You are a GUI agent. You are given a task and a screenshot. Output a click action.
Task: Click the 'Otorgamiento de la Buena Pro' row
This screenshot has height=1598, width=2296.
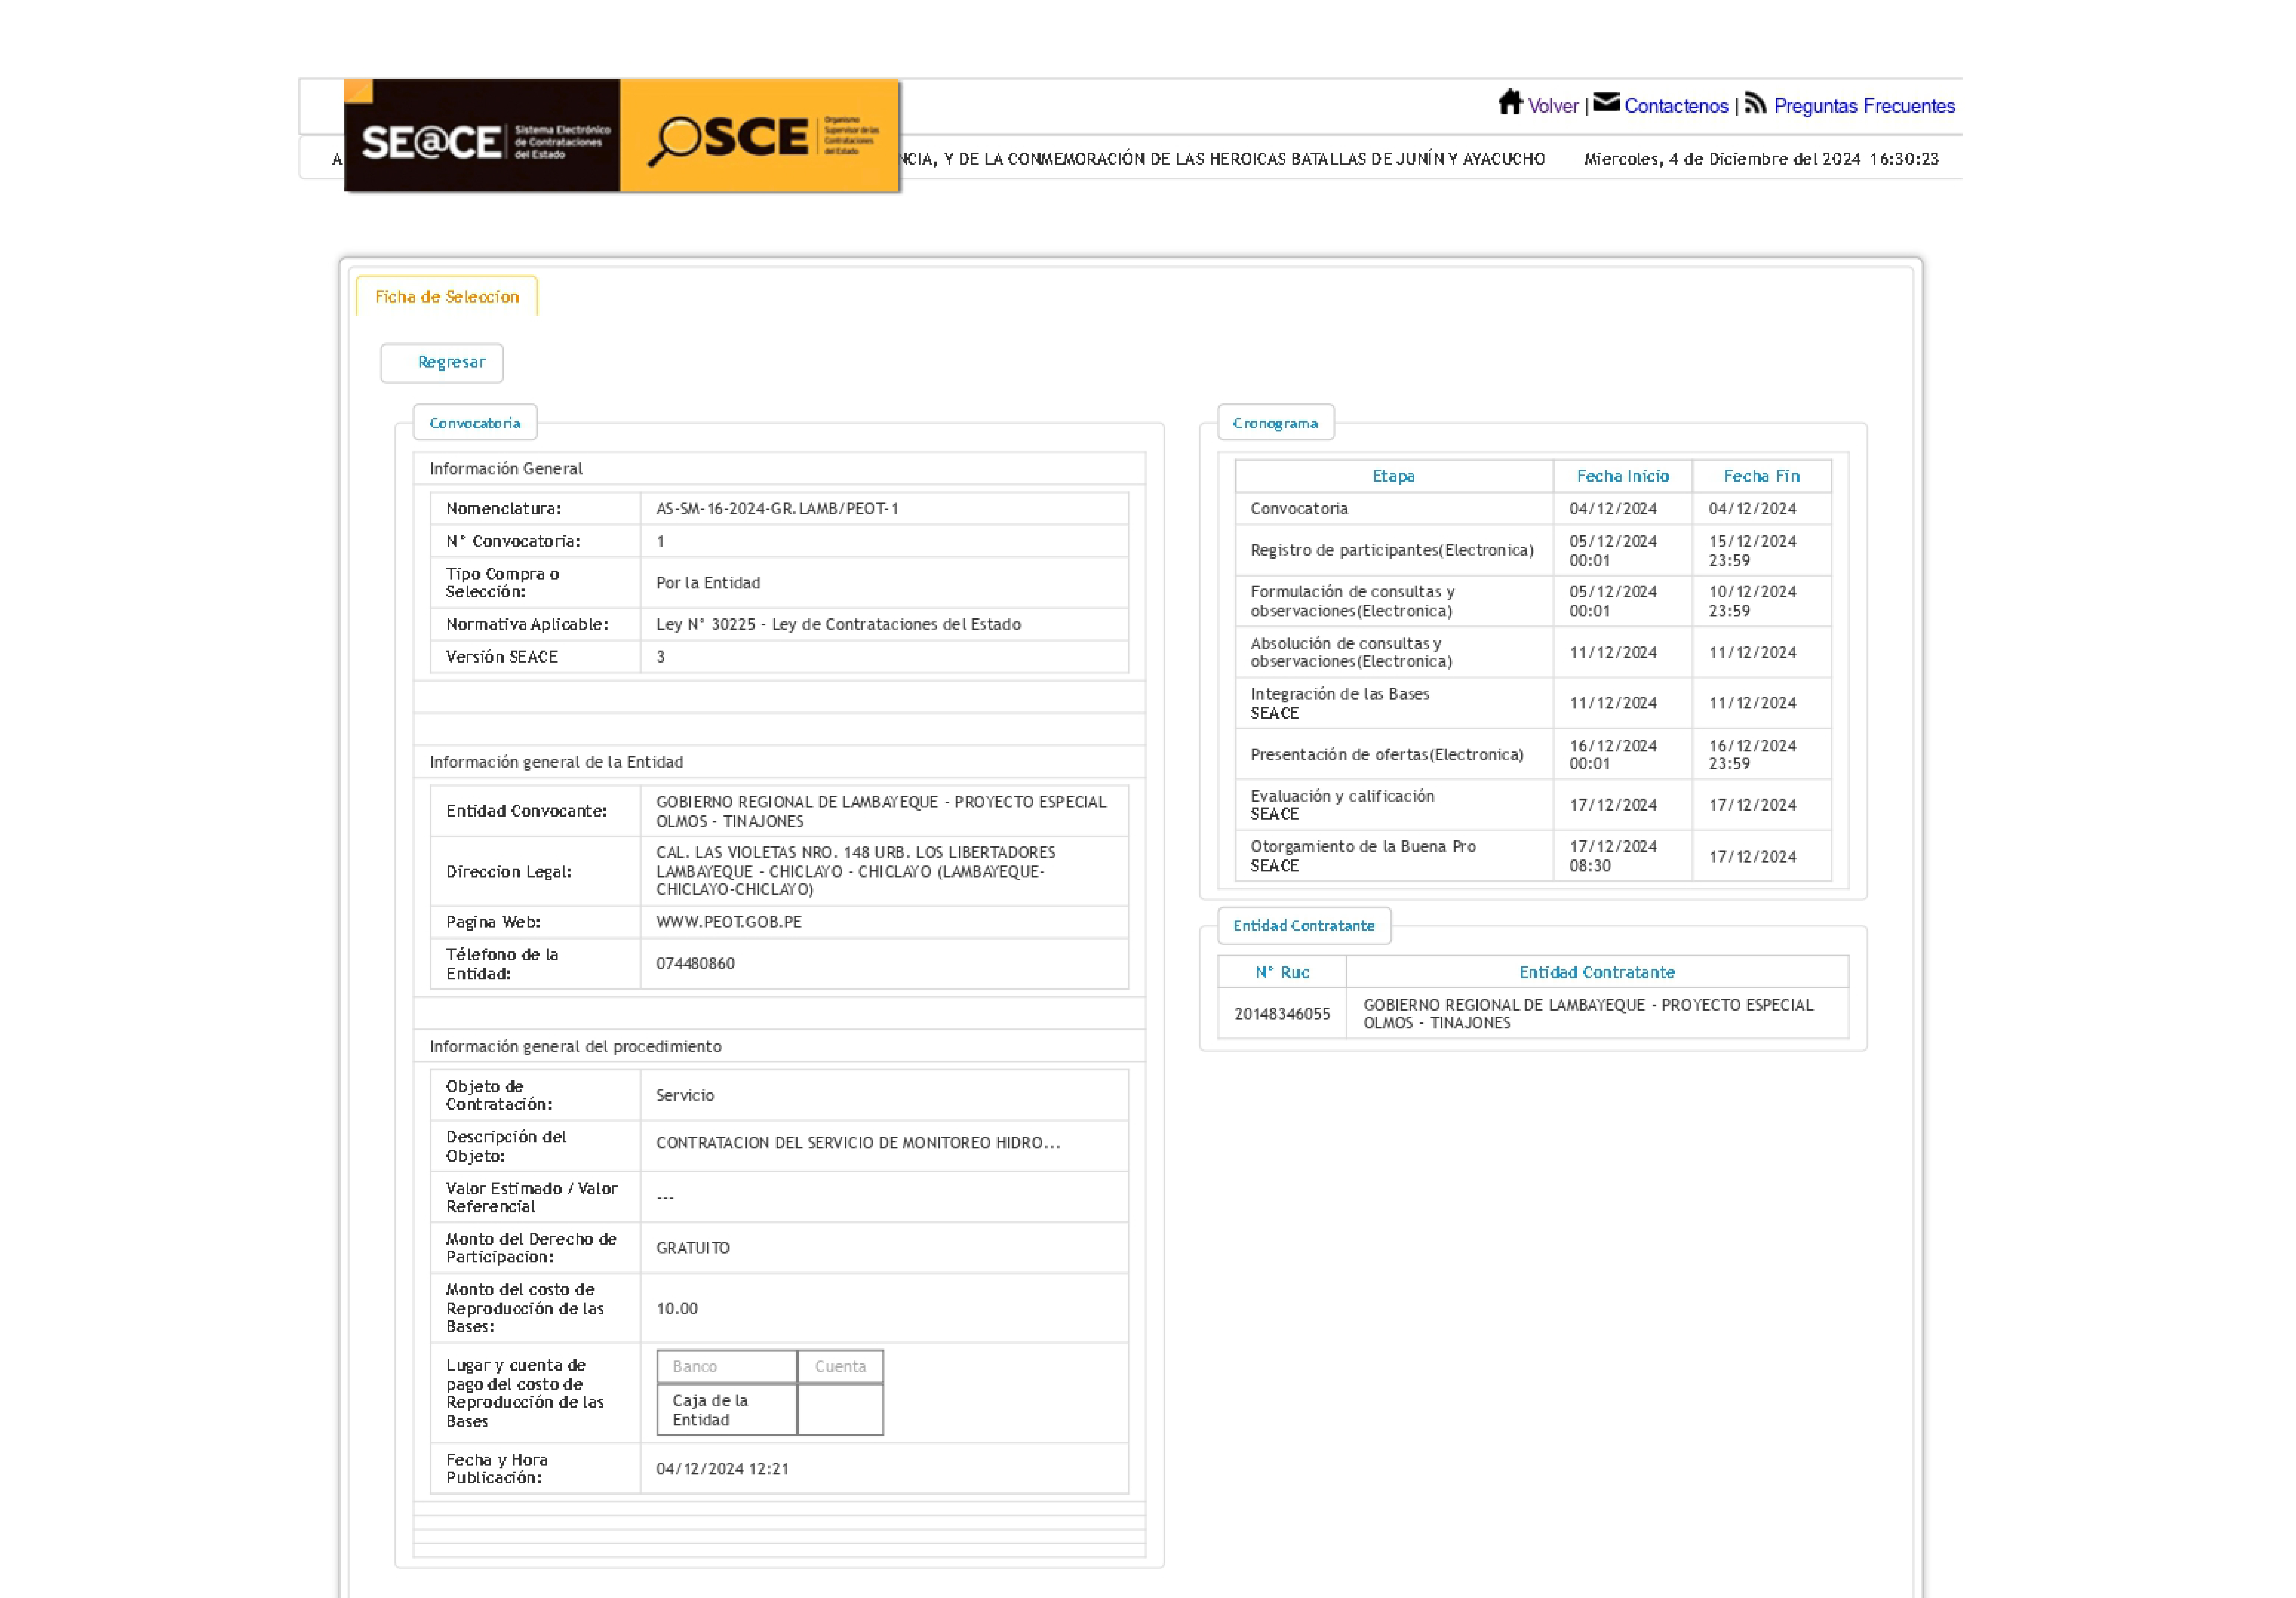click(1533, 857)
